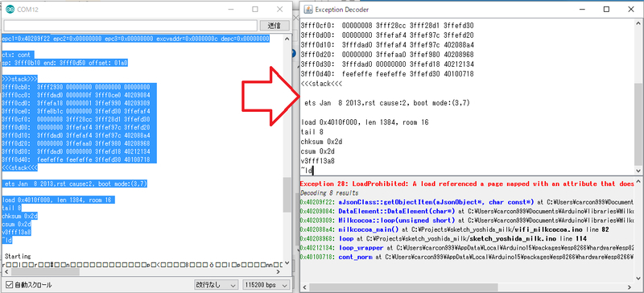644x293 pixels.
Task: Open the 改行なし line ending dropdown
Action: coord(216,285)
